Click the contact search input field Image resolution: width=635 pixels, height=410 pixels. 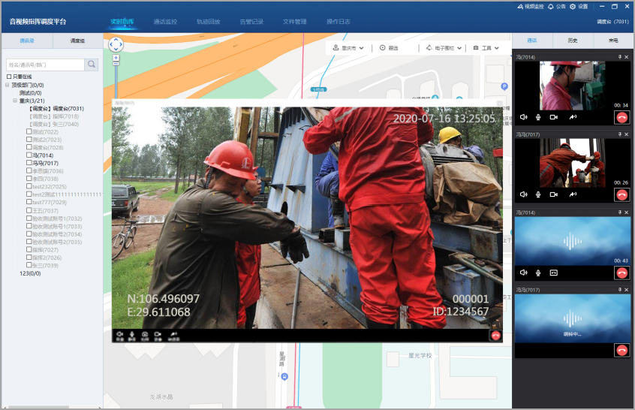(45, 65)
